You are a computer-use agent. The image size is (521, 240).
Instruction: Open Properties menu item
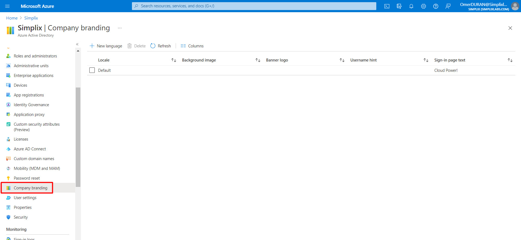pyautogui.click(x=23, y=207)
